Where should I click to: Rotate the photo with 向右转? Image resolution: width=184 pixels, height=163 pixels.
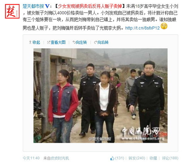(x=103, y=42)
